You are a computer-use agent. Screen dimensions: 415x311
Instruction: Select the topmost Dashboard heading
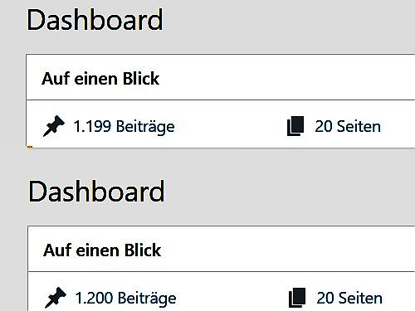coord(95,20)
